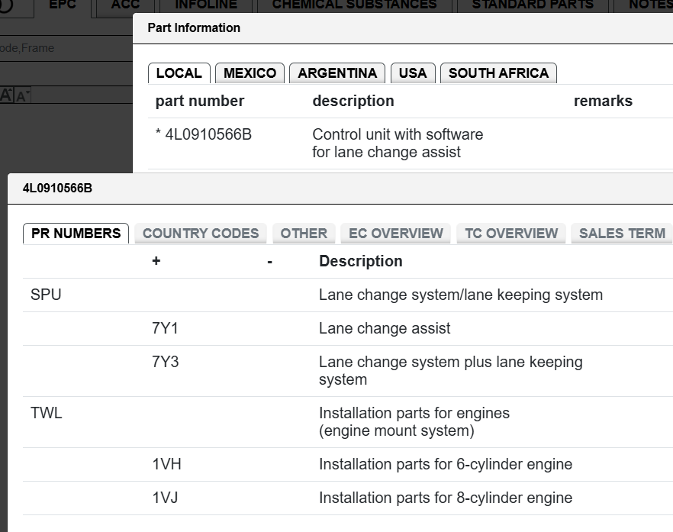Click lowercase "description" header in Part Information
673x532 pixels.
click(353, 101)
